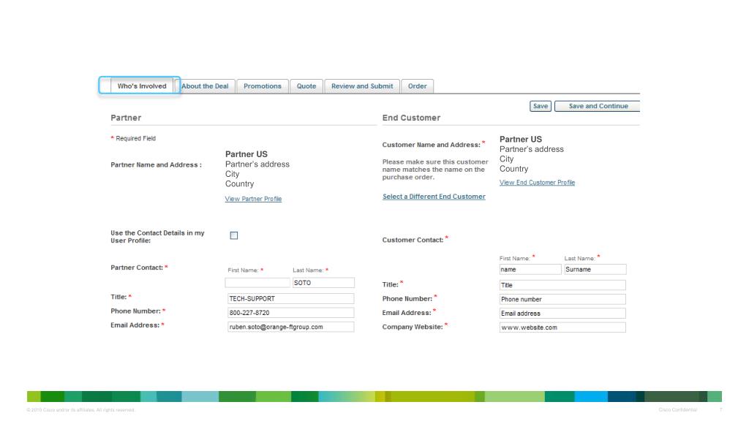Viewport: 749px width, 421px height.
Task: Click the 'Partner Contact:' label
Action: [139, 268]
